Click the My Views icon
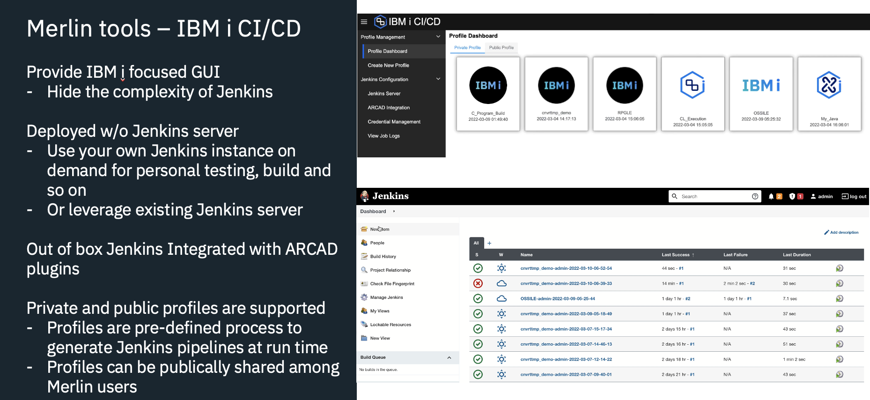This screenshot has width=870, height=400. click(x=364, y=311)
